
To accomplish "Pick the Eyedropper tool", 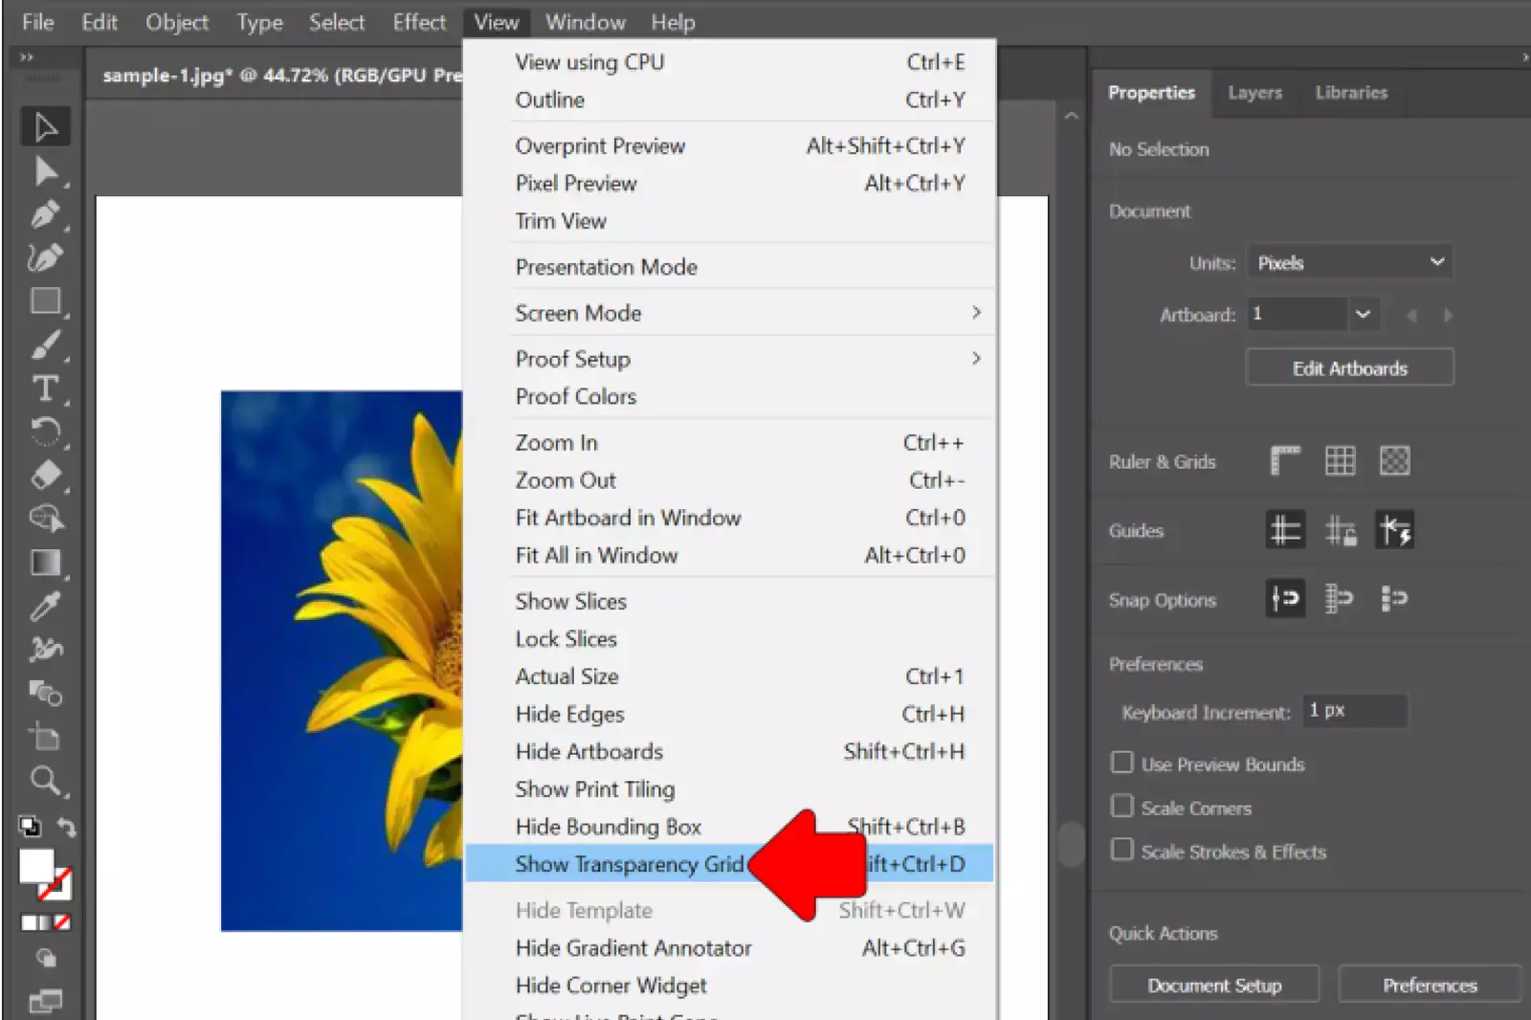I will point(44,606).
